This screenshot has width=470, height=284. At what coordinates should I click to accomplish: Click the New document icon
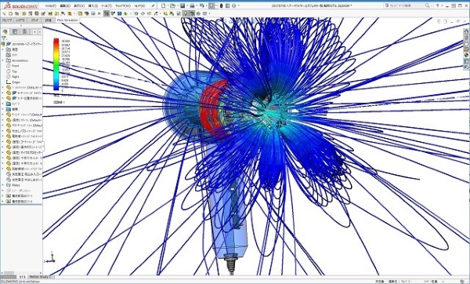pos(163,5)
